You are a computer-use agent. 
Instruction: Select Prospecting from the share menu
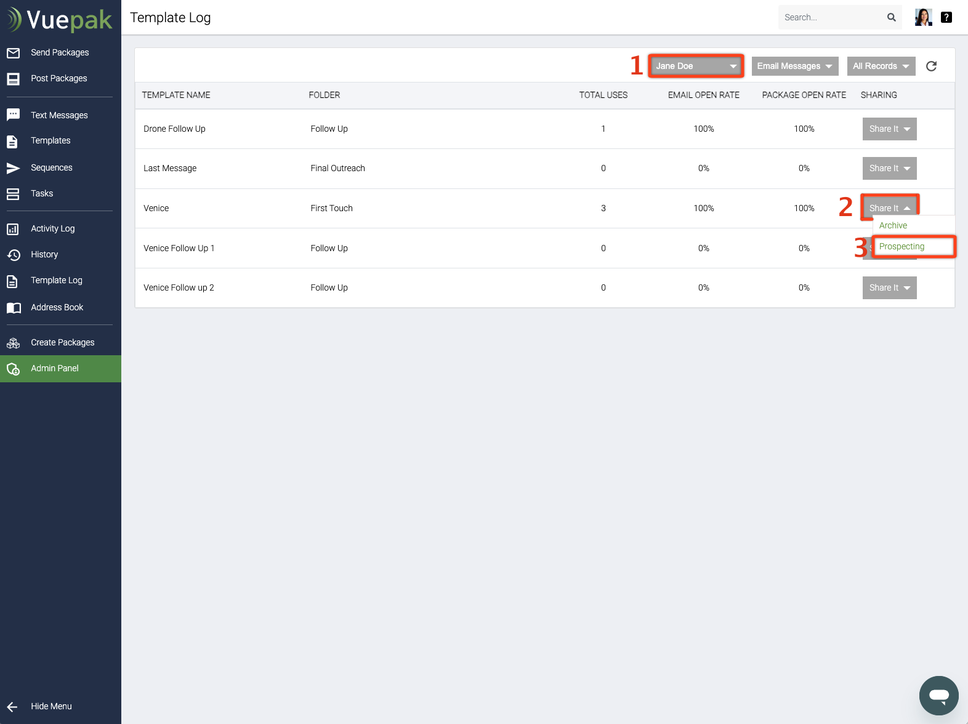click(902, 246)
